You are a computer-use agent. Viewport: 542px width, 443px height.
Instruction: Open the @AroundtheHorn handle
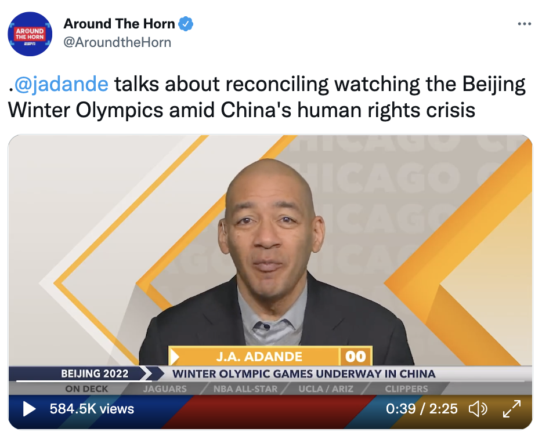tap(117, 42)
